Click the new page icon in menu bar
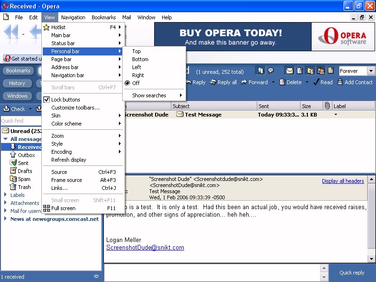 click(6, 17)
